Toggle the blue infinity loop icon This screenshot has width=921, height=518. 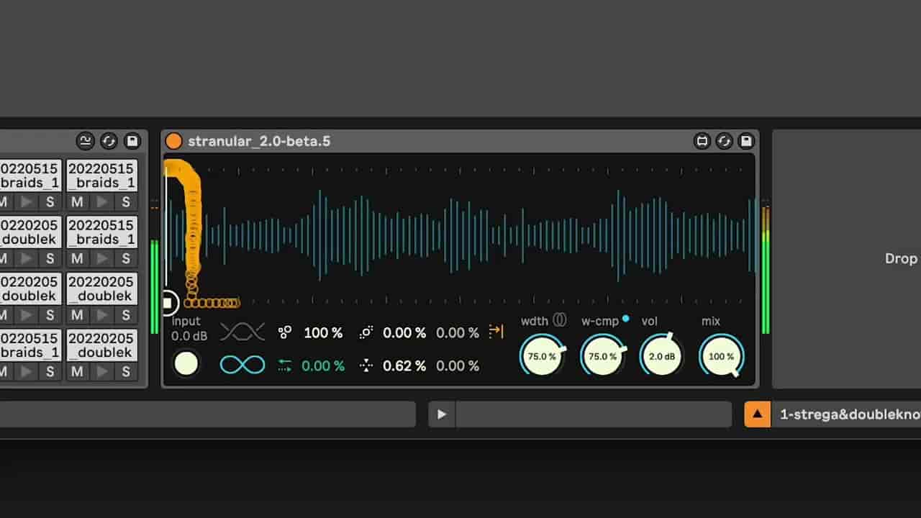coord(242,365)
